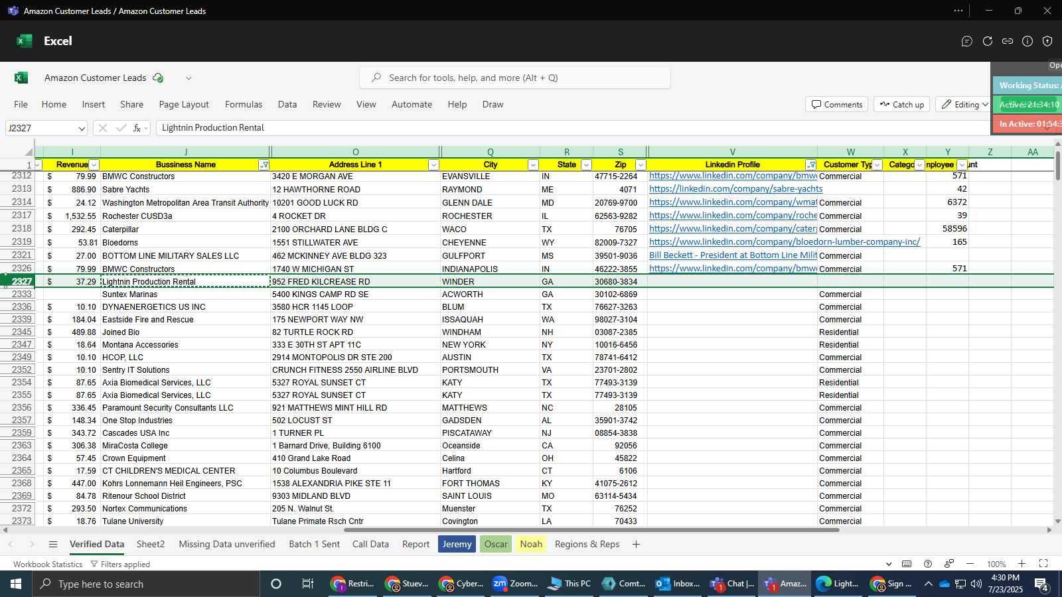Click the reload tab icon
This screenshot has height=597, width=1062.
click(x=988, y=41)
